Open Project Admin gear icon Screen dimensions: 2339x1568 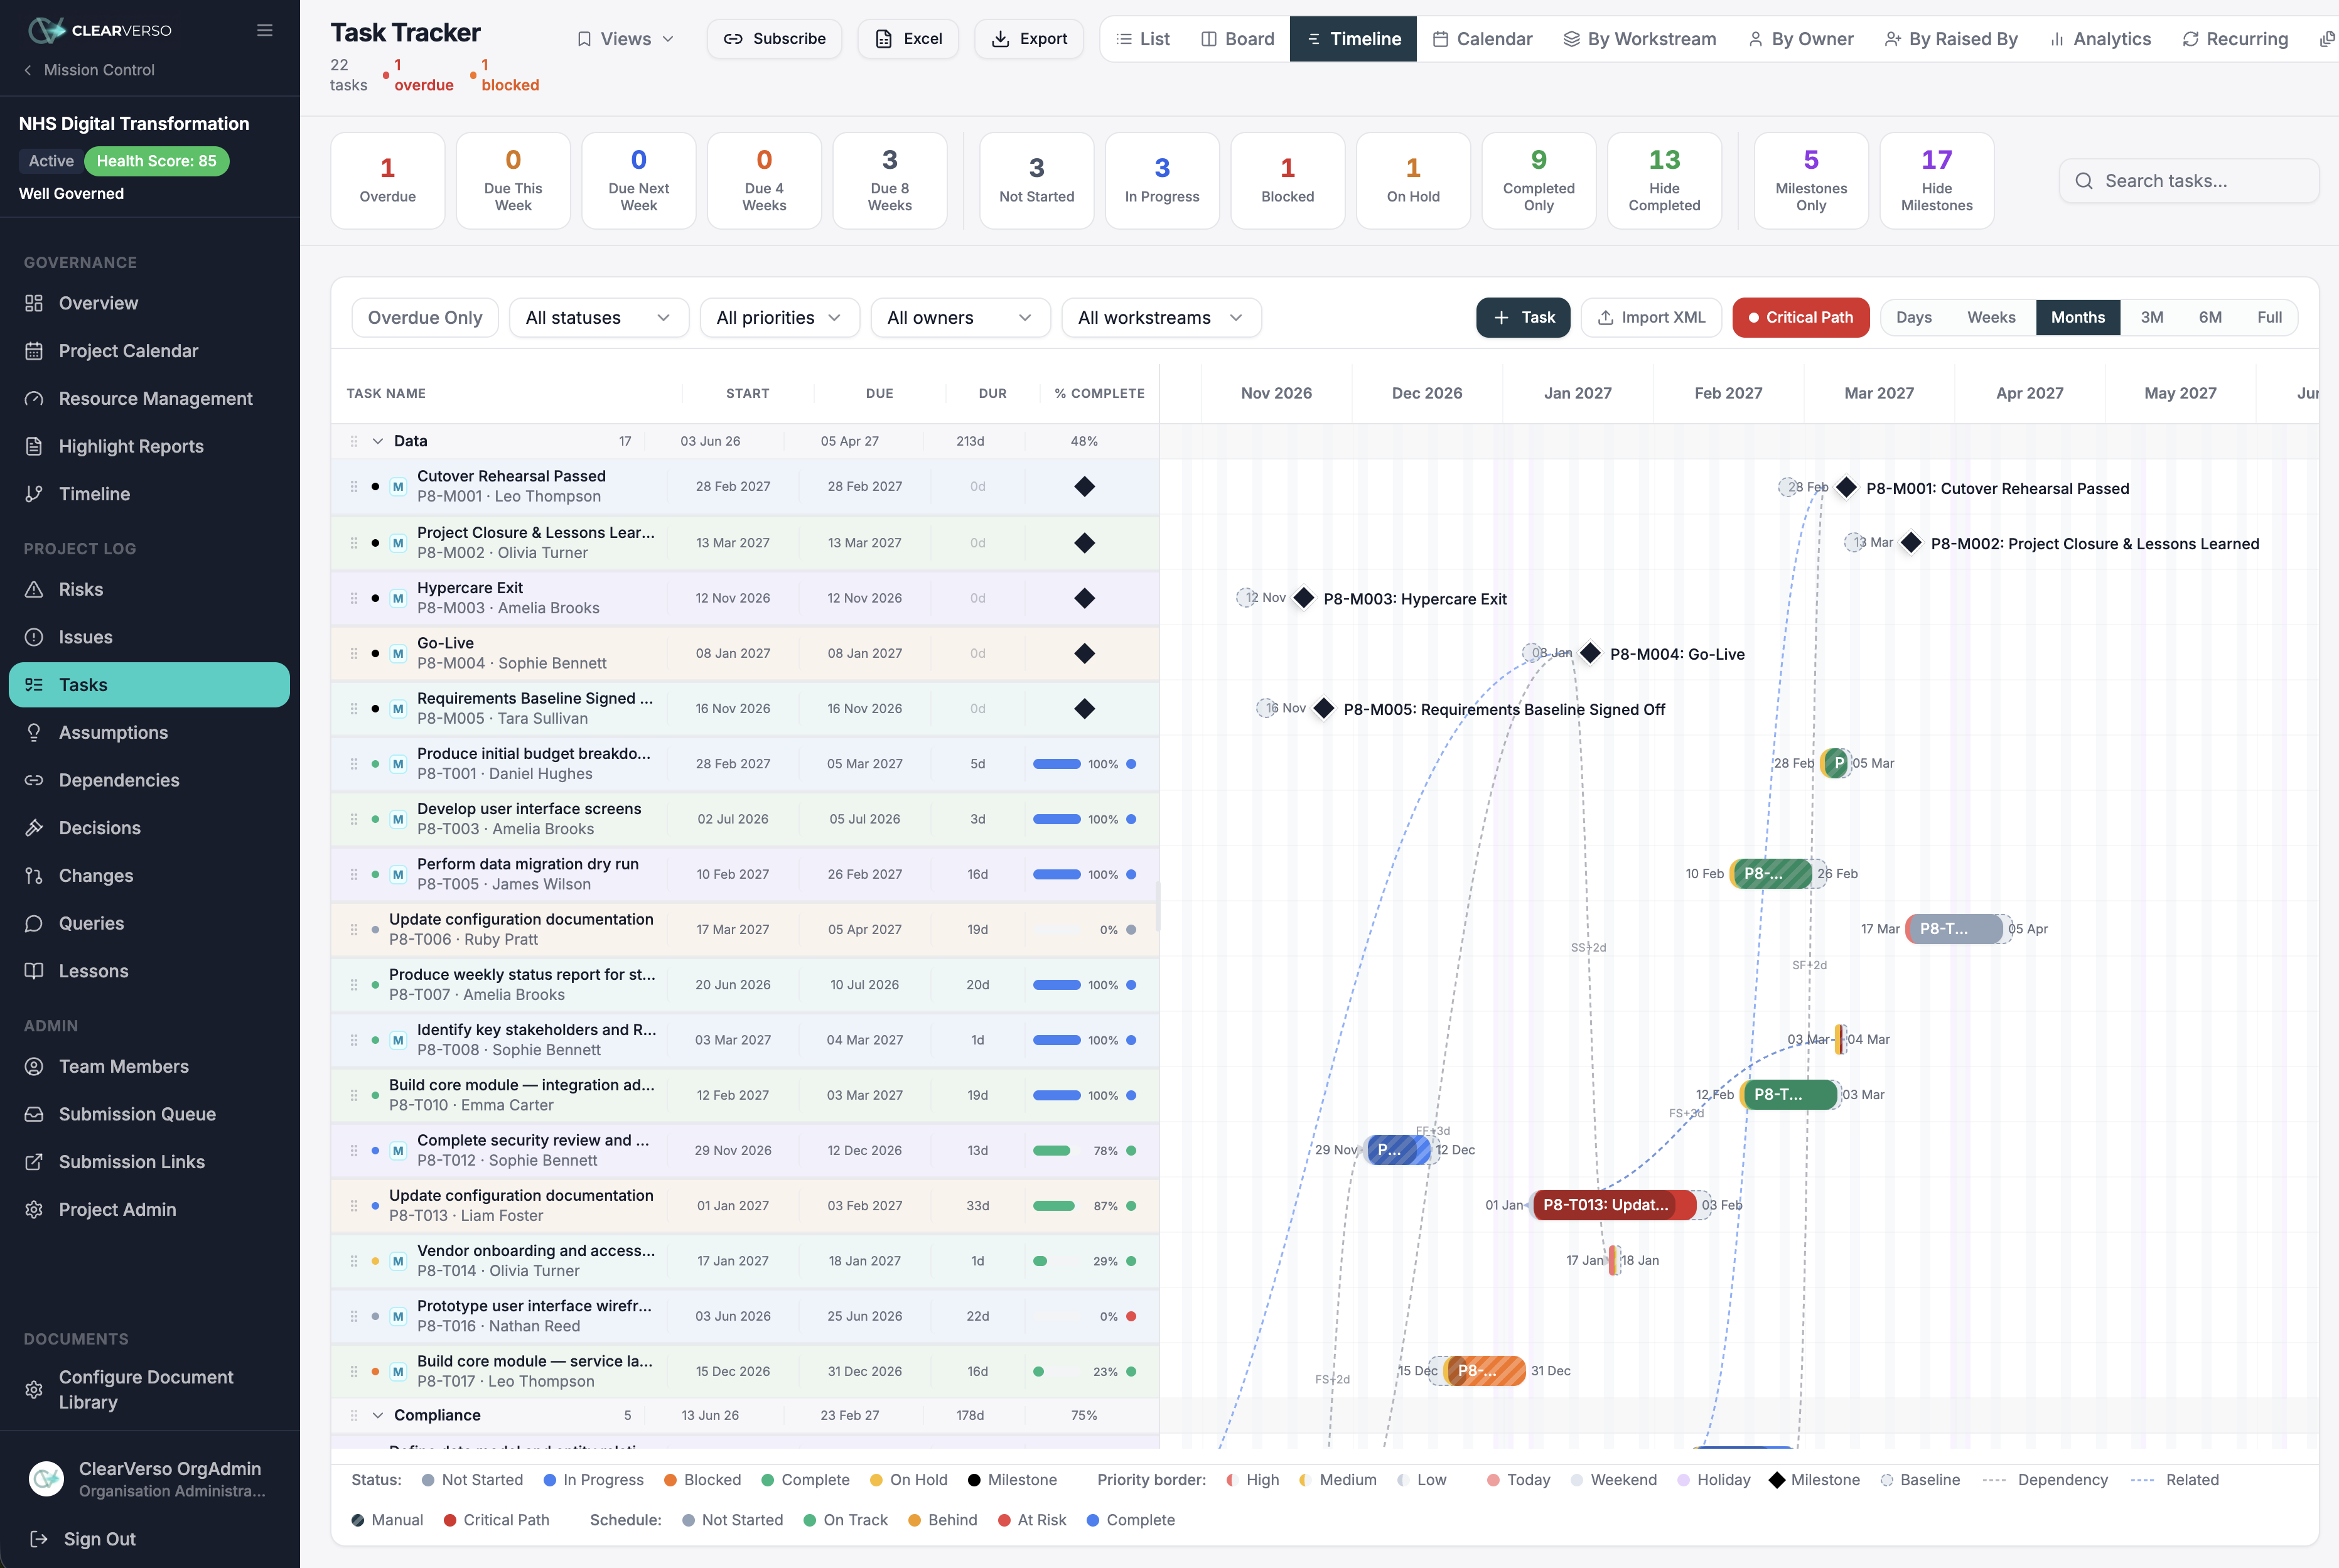[34, 1210]
